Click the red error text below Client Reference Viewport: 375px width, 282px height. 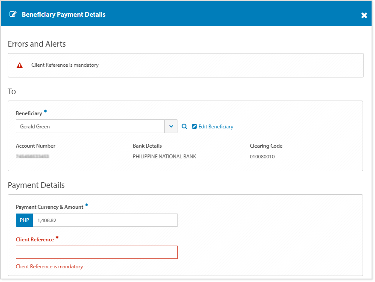[x=49, y=267]
